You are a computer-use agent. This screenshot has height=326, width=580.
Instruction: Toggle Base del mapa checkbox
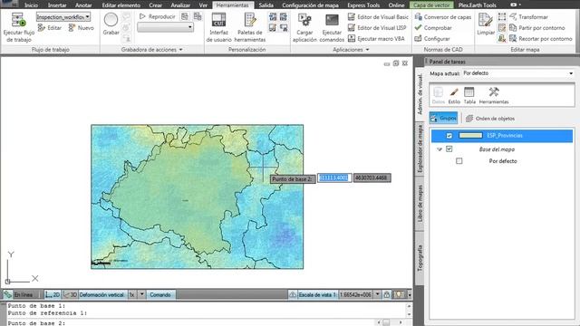coord(449,149)
